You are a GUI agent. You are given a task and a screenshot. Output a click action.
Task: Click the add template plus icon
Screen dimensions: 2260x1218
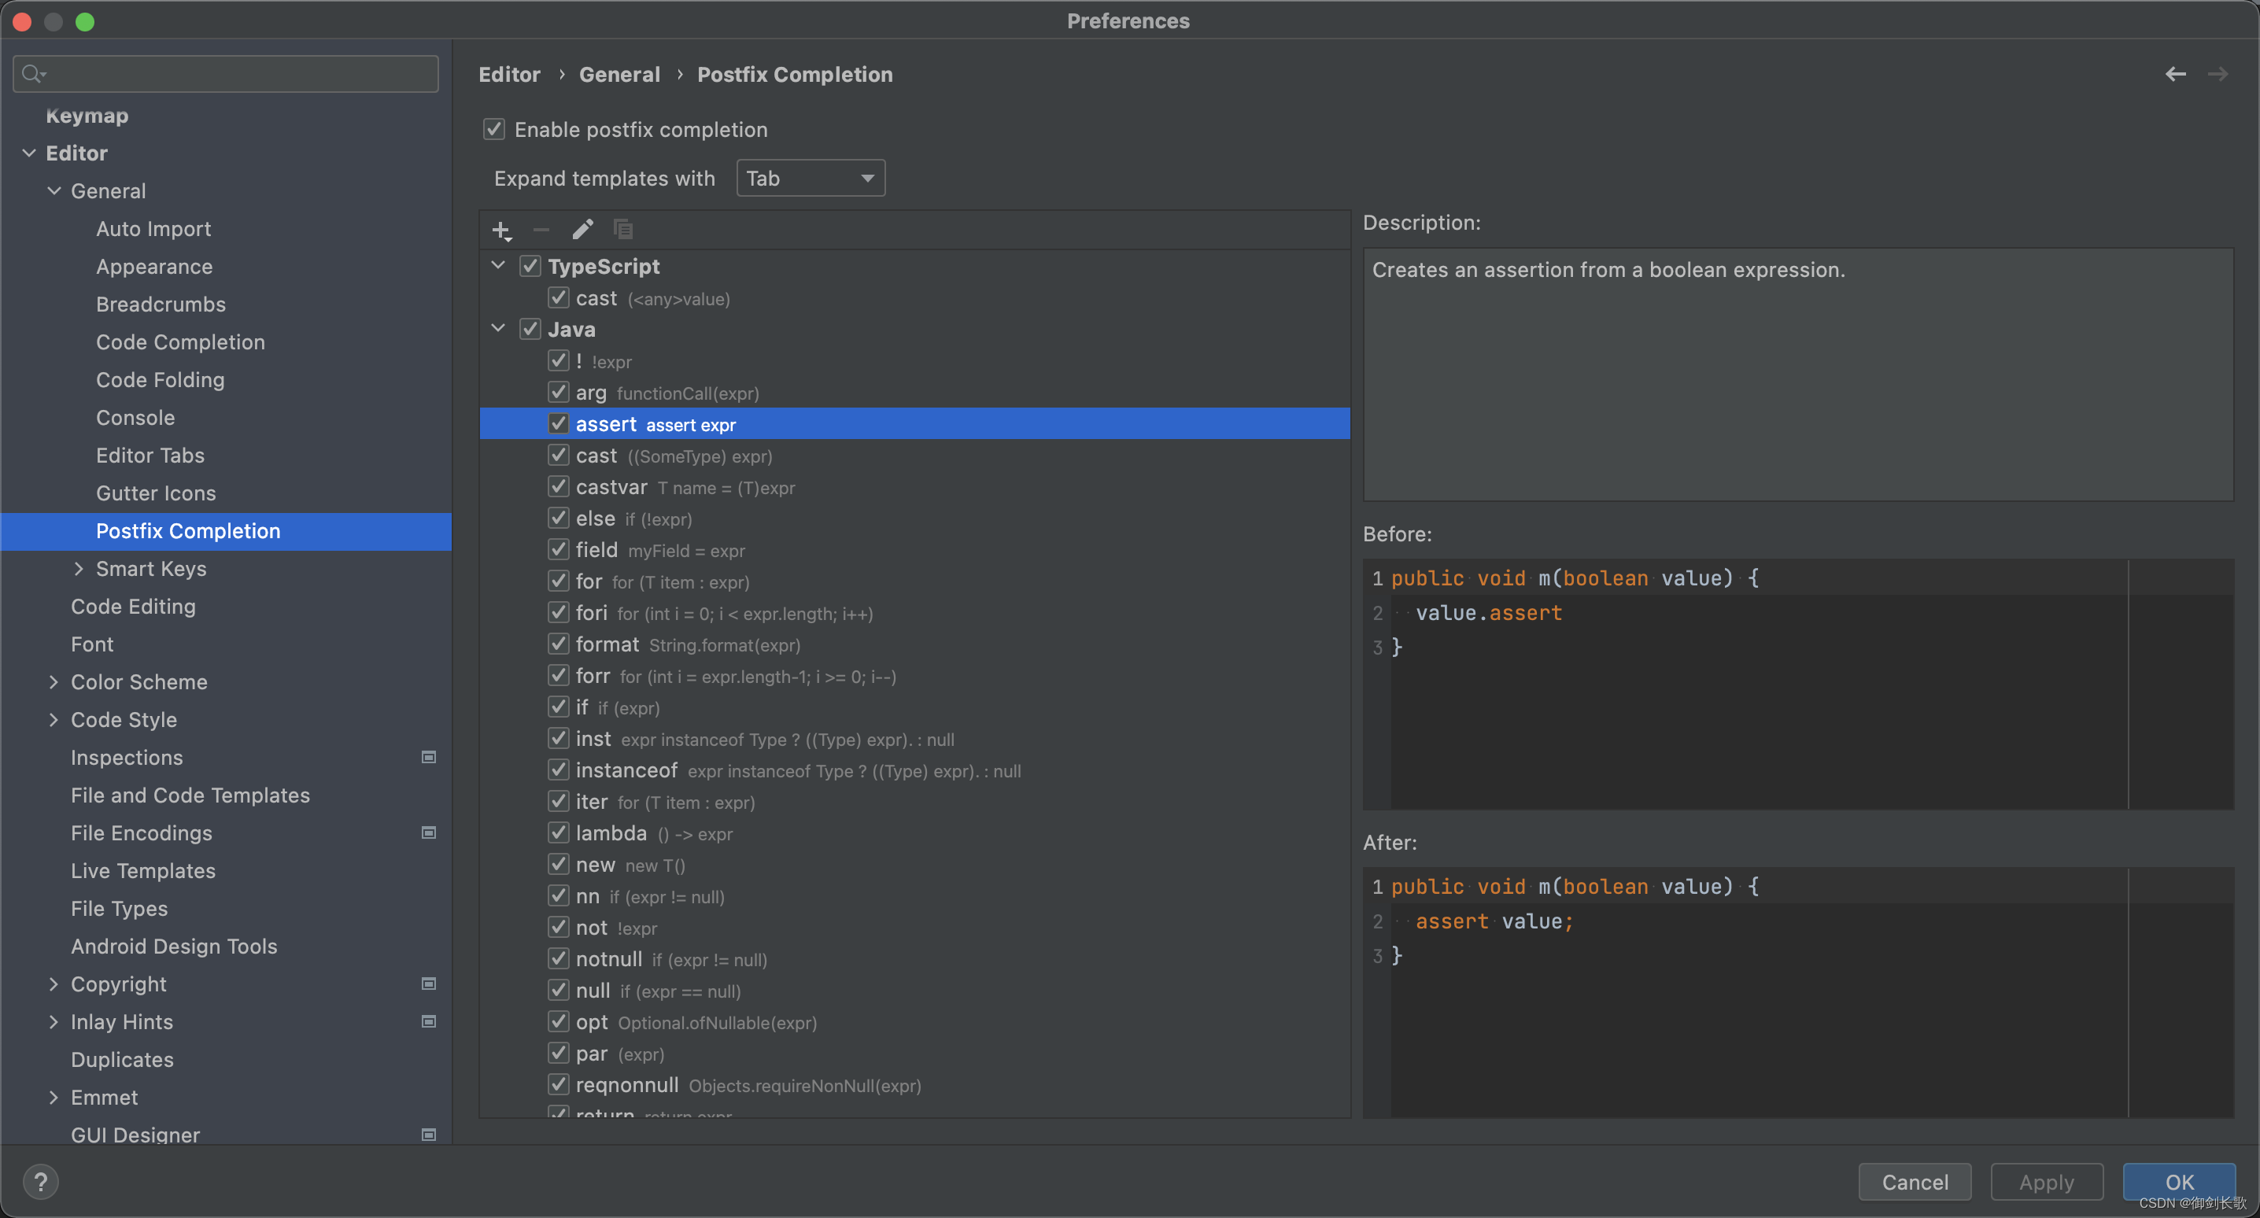tap(501, 230)
